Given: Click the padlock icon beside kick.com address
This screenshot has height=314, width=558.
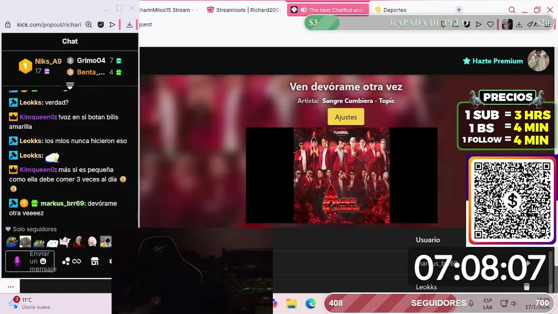Looking at the screenshot, I should pyautogui.click(x=7, y=25).
